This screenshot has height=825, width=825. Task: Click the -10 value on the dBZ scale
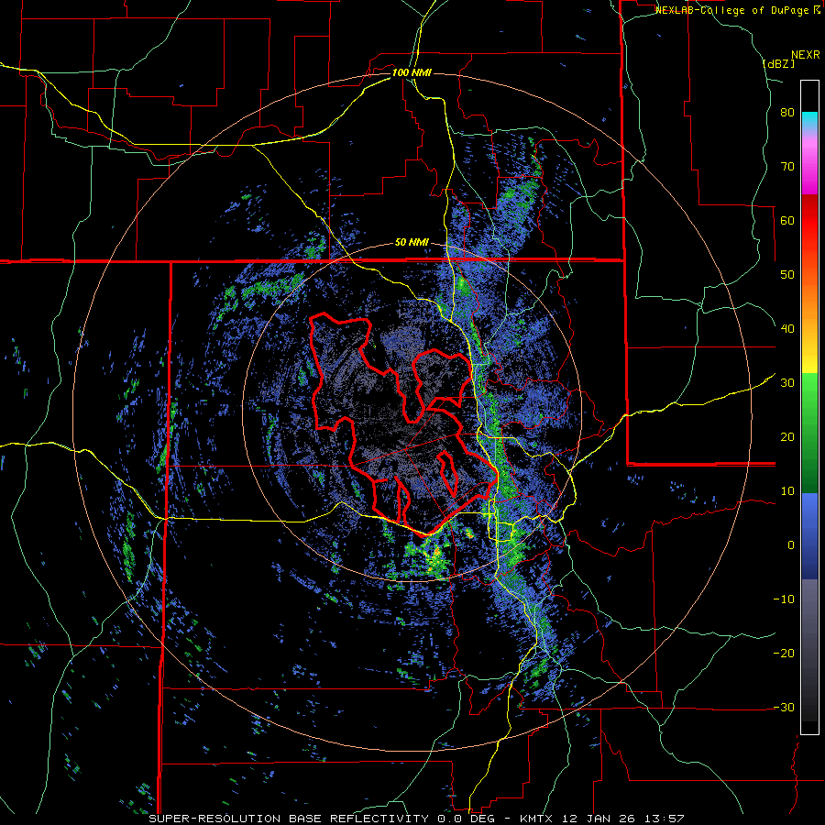coord(784,599)
